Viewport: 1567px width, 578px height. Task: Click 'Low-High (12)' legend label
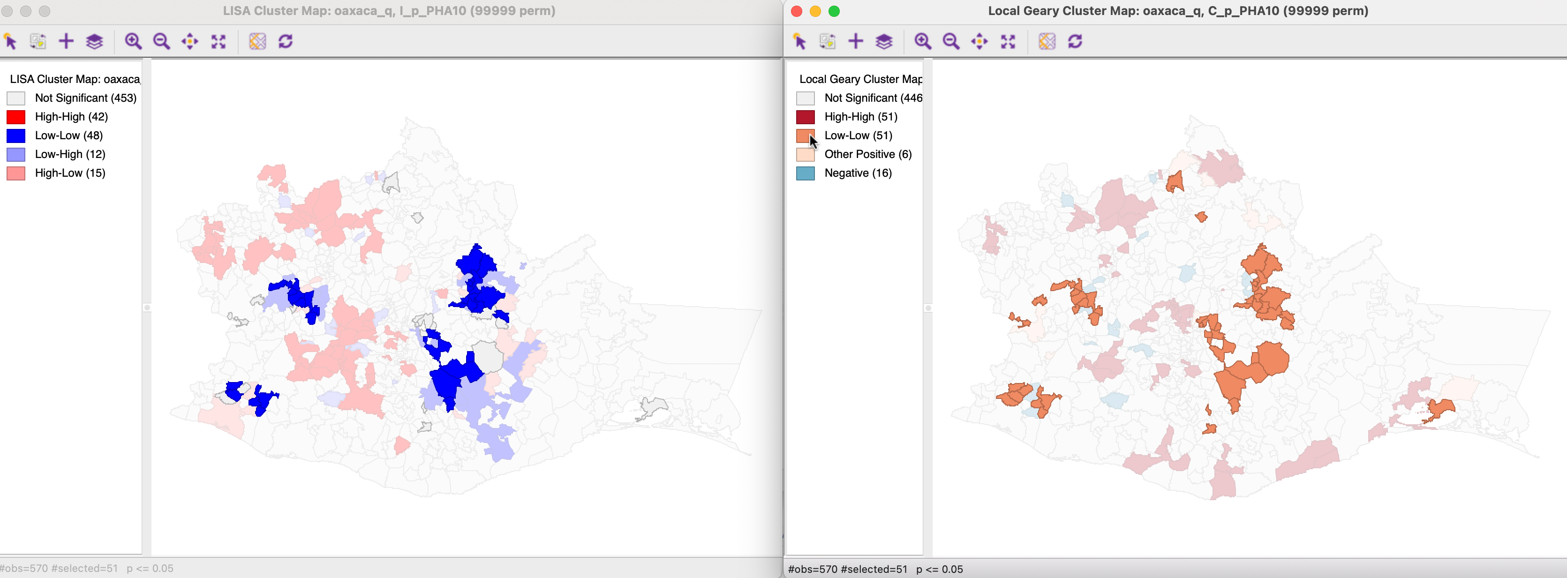click(70, 155)
